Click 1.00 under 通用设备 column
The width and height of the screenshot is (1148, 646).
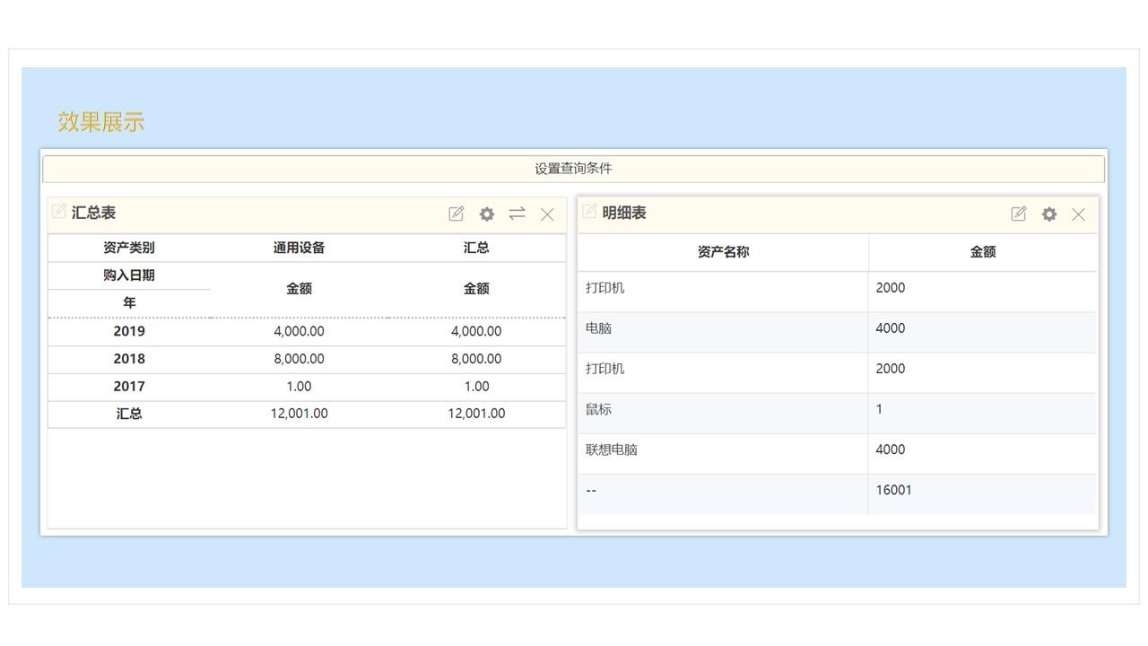[299, 387]
